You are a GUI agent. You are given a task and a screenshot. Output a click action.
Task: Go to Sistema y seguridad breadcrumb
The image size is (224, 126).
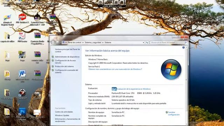93,42
